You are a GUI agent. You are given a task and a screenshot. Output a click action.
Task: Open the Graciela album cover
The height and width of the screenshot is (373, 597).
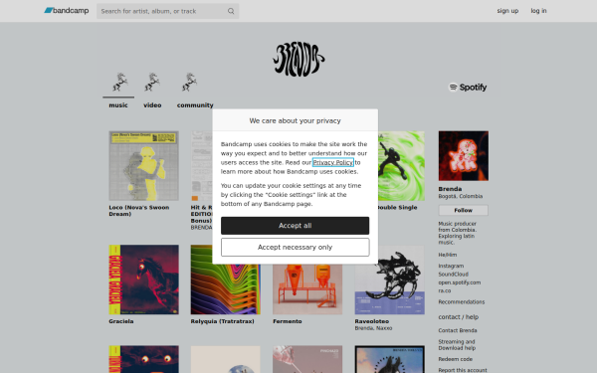coord(143,280)
